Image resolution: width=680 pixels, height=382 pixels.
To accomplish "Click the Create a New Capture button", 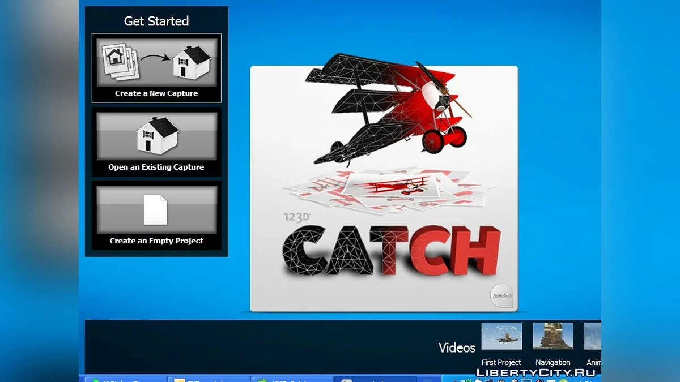I will [156, 68].
